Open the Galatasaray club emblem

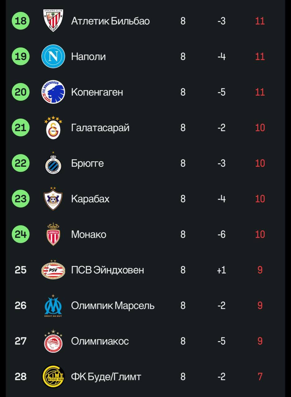point(53,127)
